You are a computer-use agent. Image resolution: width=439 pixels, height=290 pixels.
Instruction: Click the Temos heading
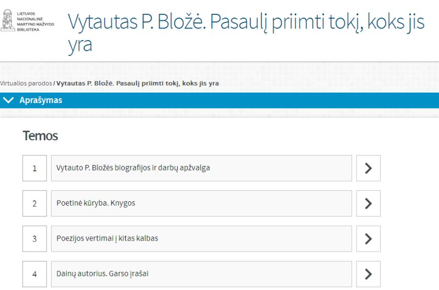pyautogui.click(x=40, y=135)
